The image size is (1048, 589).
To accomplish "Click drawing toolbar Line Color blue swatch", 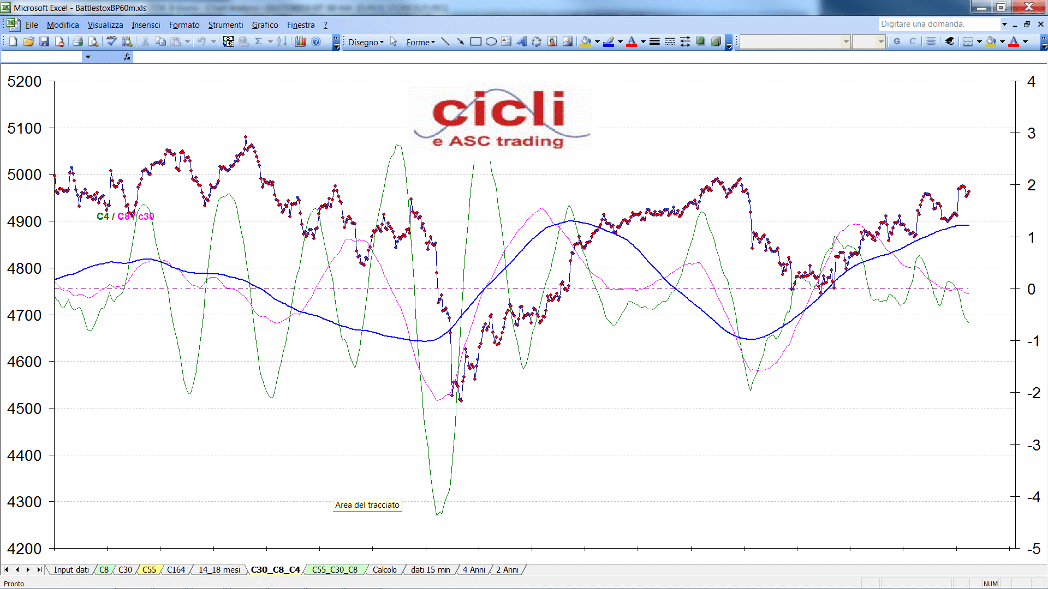I will (x=609, y=42).
